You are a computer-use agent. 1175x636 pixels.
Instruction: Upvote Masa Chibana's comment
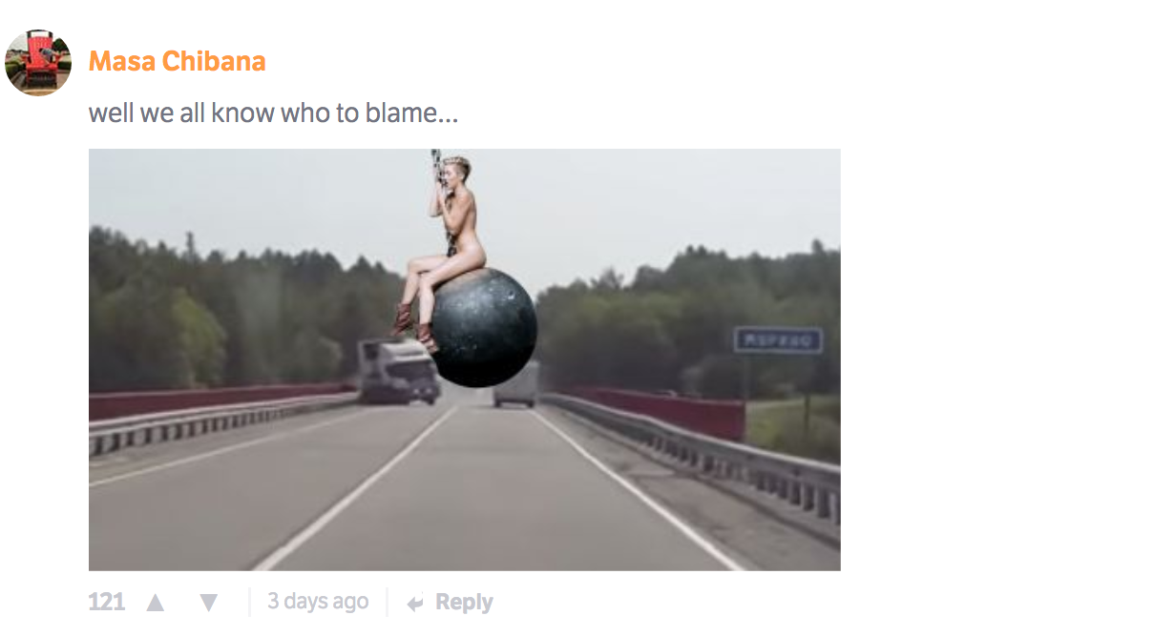click(155, 603)
